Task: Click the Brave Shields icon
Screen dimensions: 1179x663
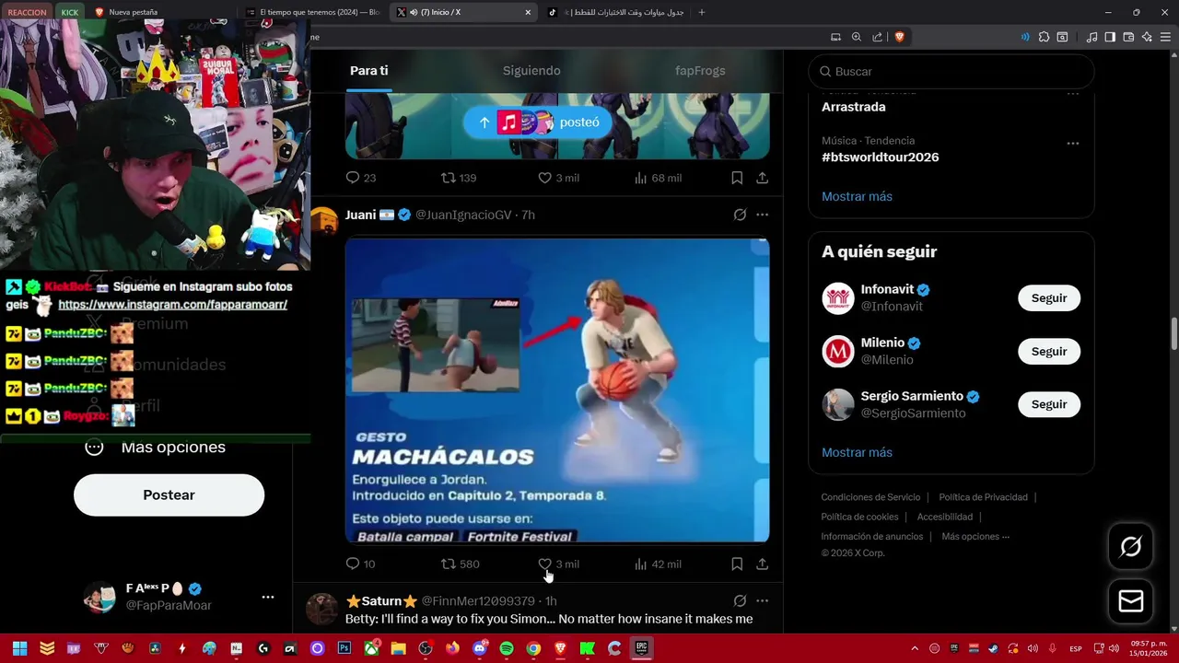Action: tap(900, 37)
